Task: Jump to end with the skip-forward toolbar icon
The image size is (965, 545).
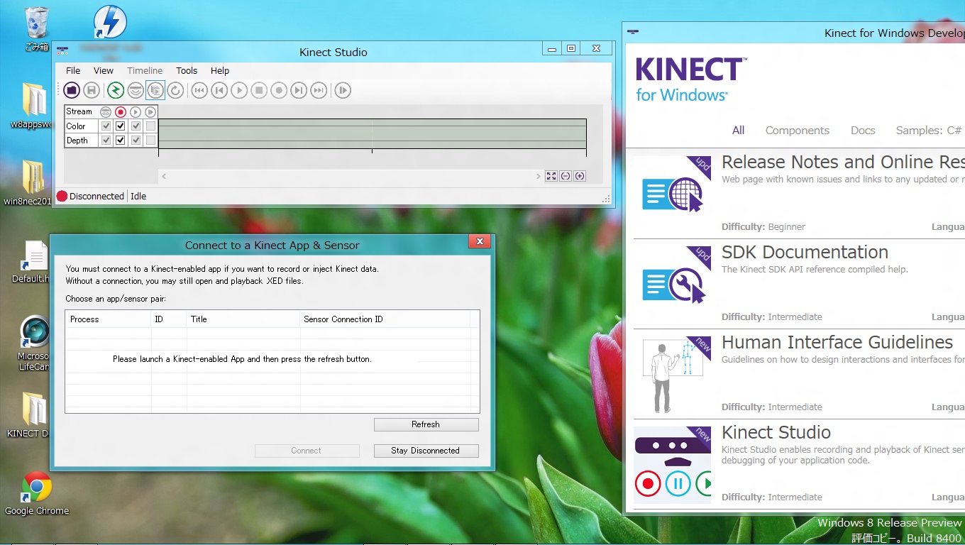Action: coord(319,90)
